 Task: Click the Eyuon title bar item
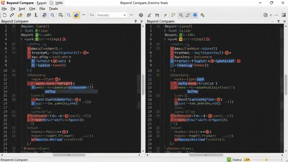pyautogui.click(x=42, y=3)
